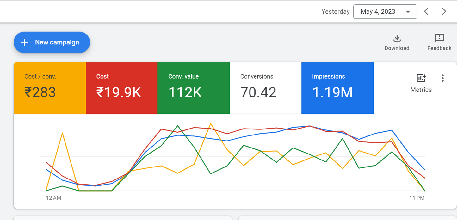457x220 pixels.
Task: Select the red Cost metric card
Action: [x=121, y=88]
